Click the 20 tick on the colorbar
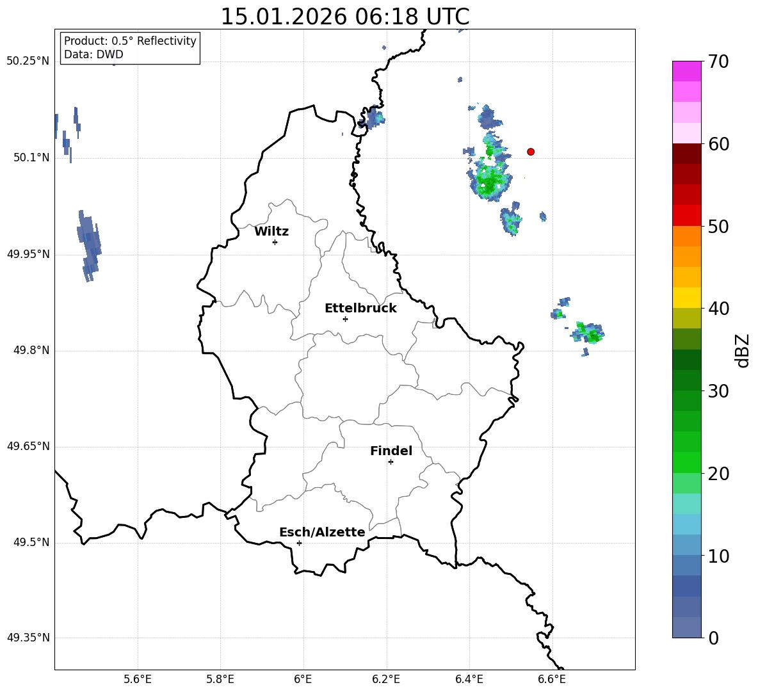Viewport: 758px width, 692px height. coord(719,474)
